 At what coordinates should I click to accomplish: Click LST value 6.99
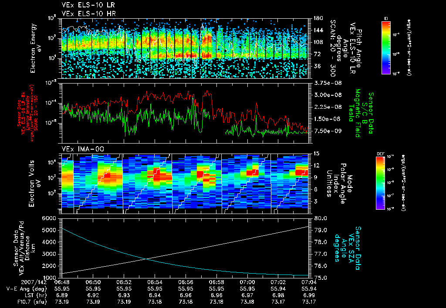click(x=309, y=295)
